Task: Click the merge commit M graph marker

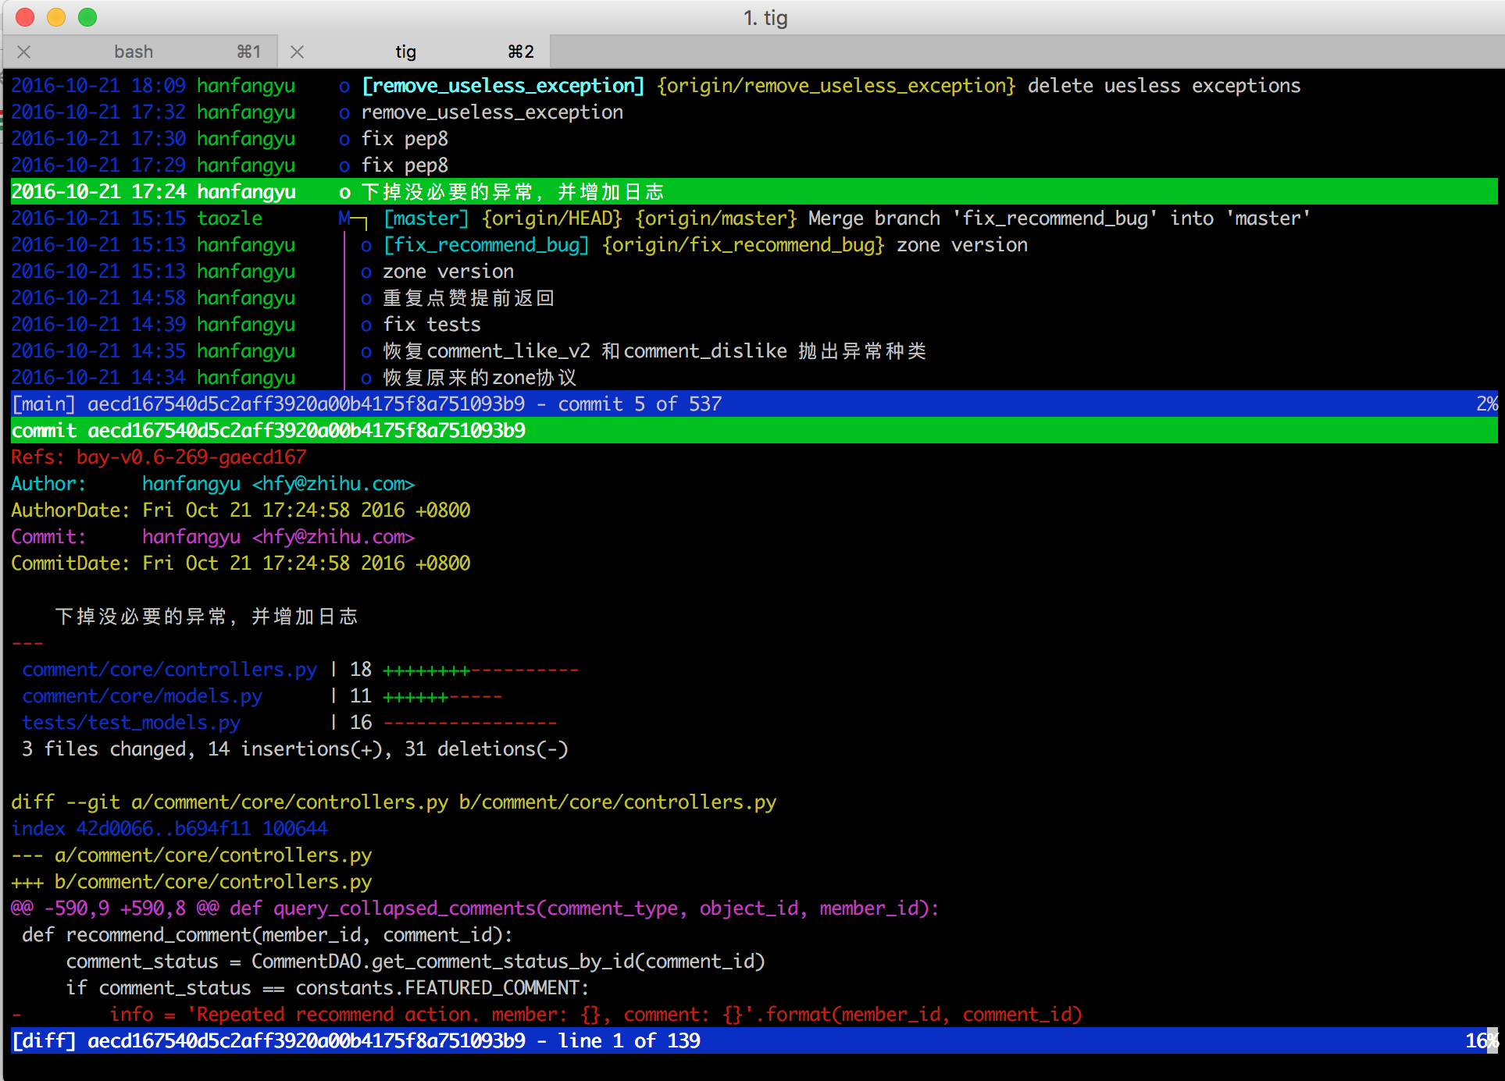Action: (344, 219)
